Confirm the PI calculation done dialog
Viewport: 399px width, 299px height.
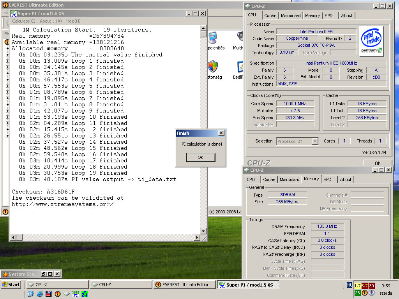coord(201,157)
